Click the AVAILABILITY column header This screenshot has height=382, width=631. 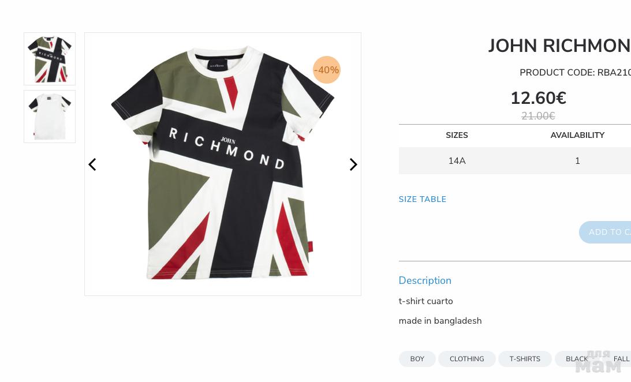point(577,135)
